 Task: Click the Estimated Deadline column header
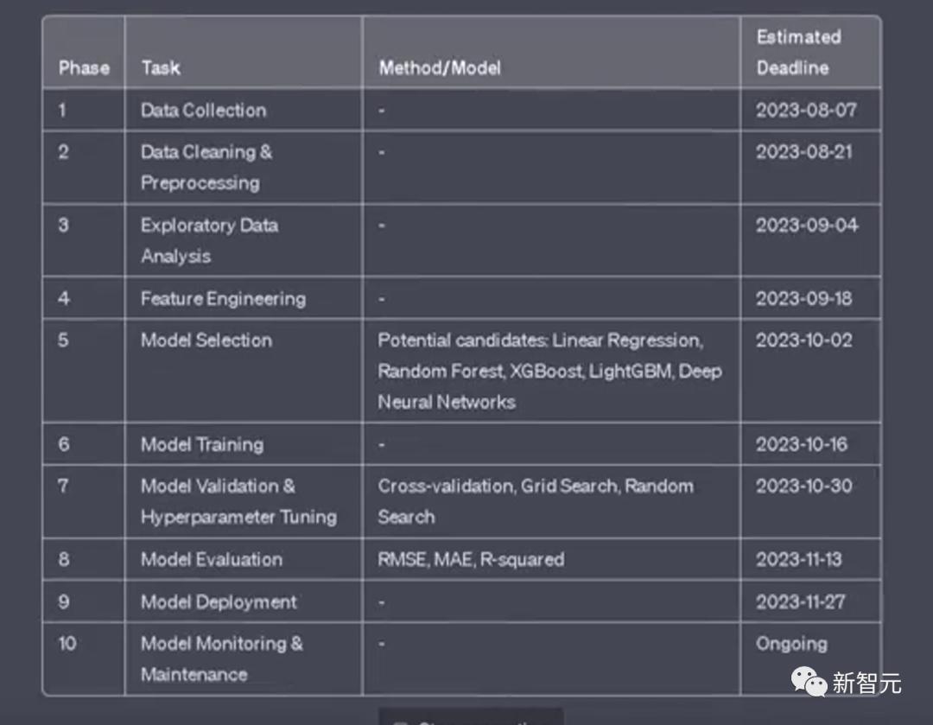pyautogui.click(x=798, y=52)
